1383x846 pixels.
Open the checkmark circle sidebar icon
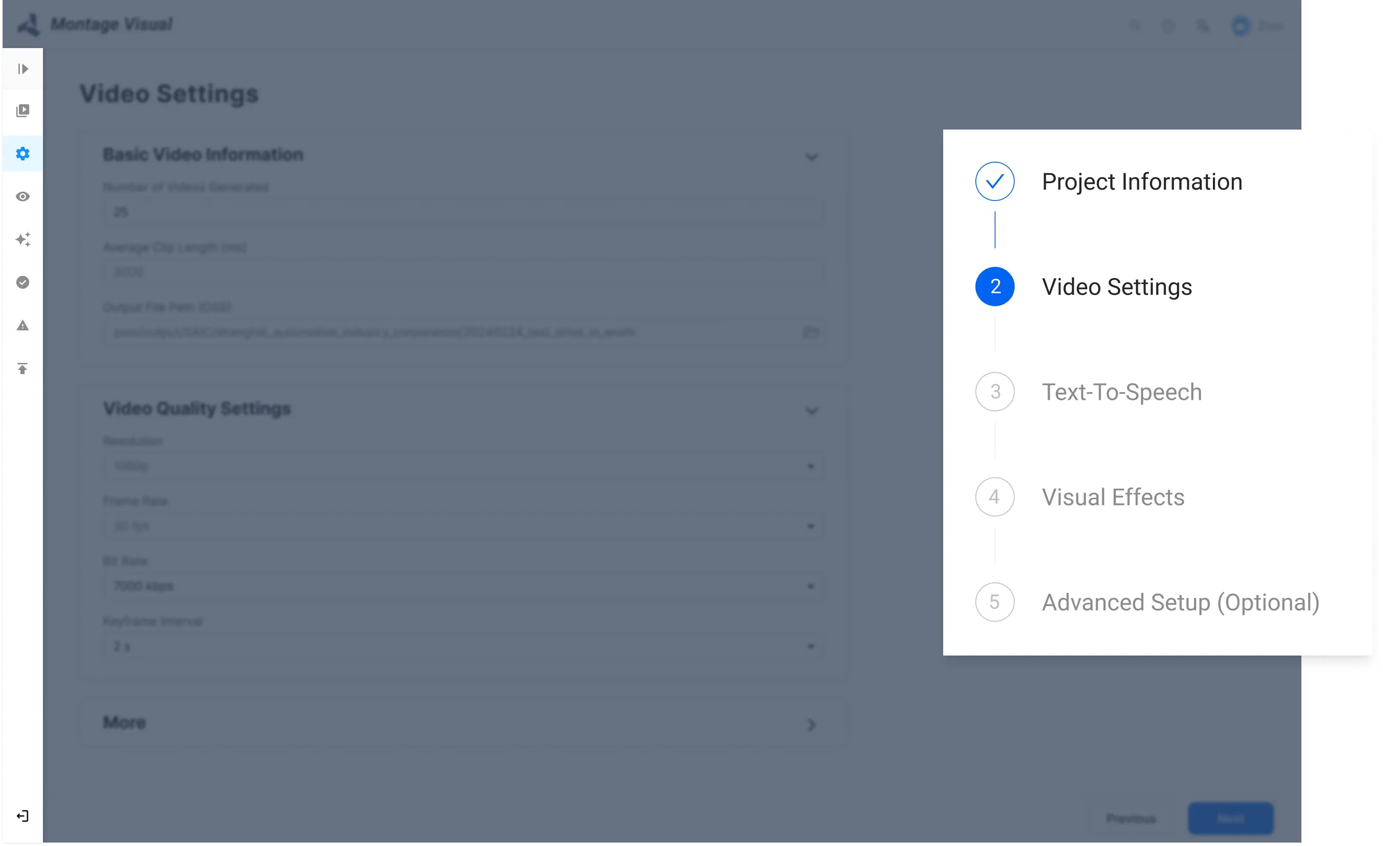pos(22,283)
